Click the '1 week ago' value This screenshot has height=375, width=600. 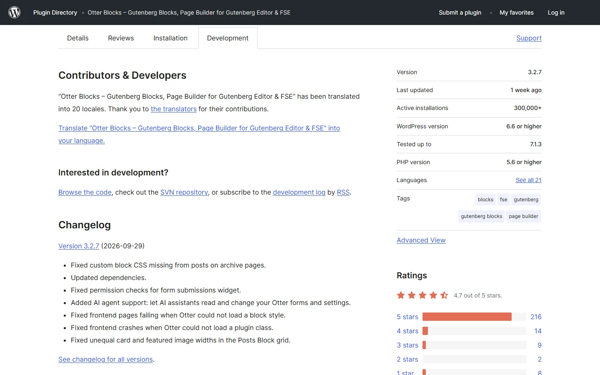pyautogui.click(x=526, y=90)
